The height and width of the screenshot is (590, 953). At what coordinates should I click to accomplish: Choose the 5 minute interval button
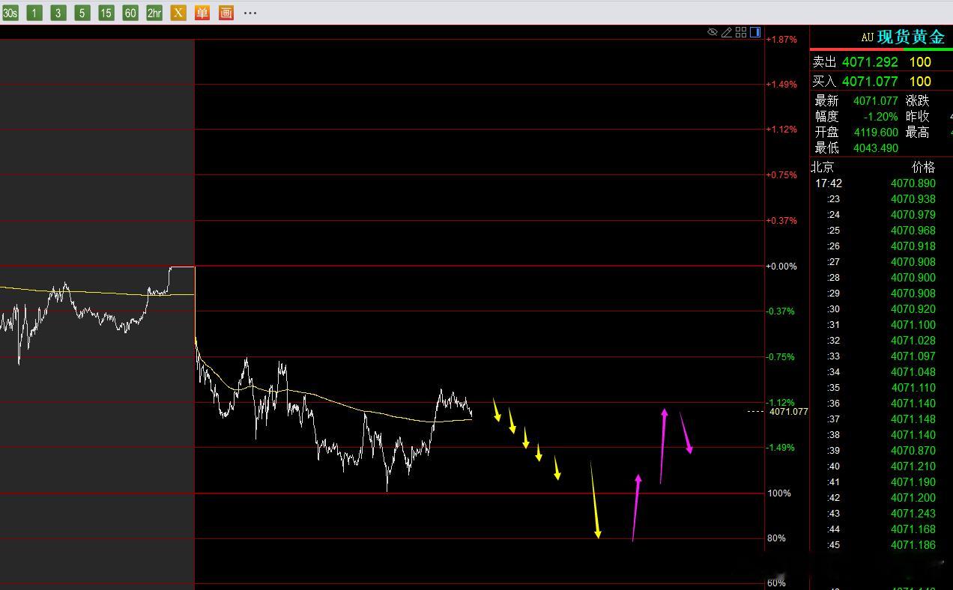point(82,13)
